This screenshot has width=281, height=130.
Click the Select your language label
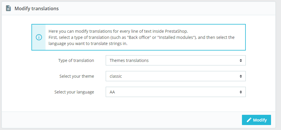[74, 92]
